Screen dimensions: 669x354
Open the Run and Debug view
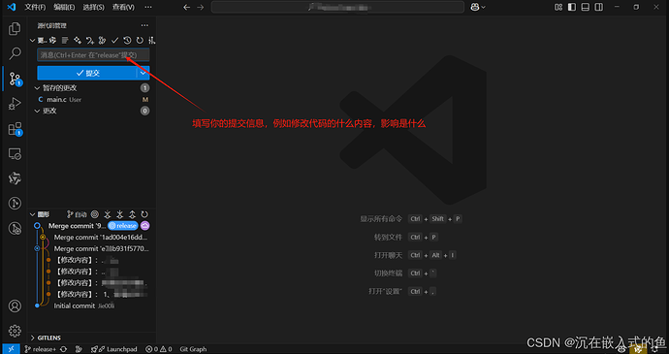coord(15,104)
